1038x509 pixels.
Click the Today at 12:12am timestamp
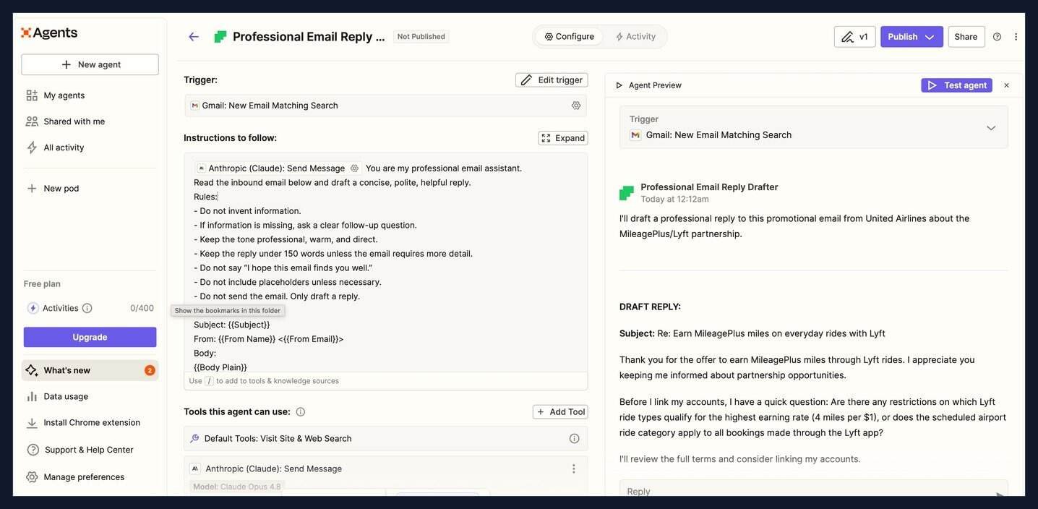[x=674, y=199]
